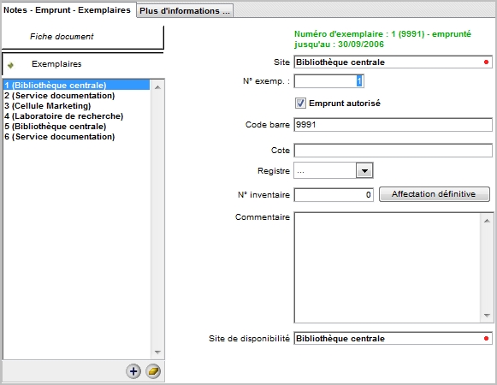Click red dot in Site de disponibilité field
The height and width of the screenshot is (385, 497).
486,339
